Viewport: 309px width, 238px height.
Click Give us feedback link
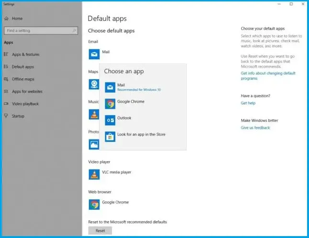point(255,128)
